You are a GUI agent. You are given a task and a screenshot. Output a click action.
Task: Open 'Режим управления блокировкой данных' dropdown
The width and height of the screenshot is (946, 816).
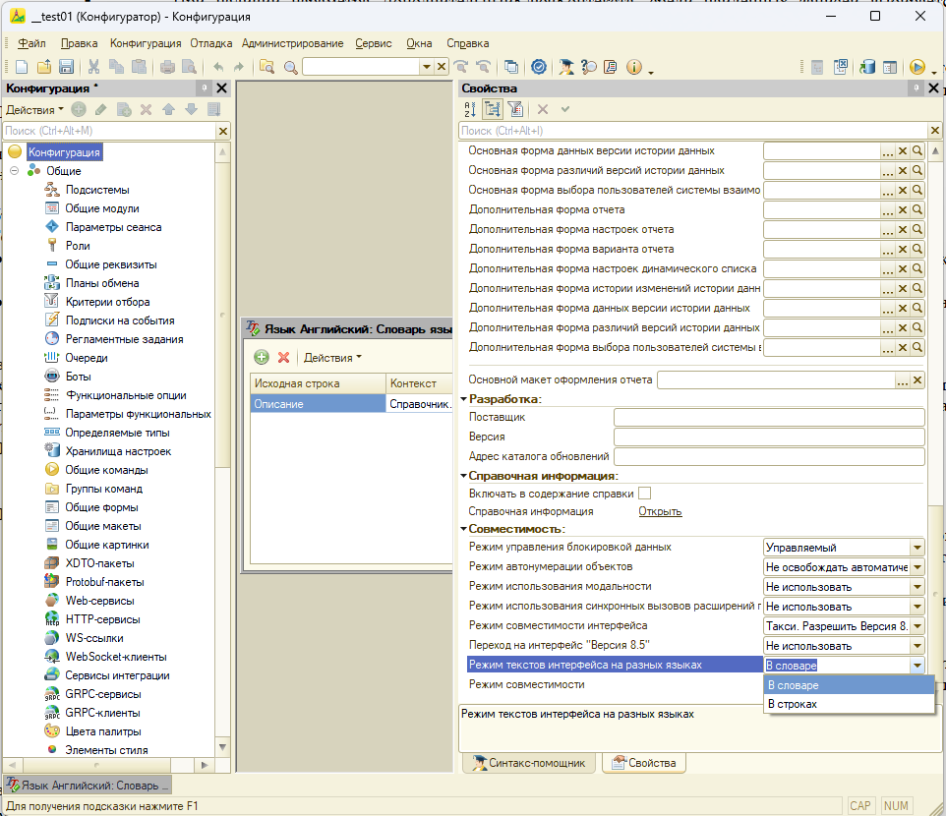coord(917,548)
